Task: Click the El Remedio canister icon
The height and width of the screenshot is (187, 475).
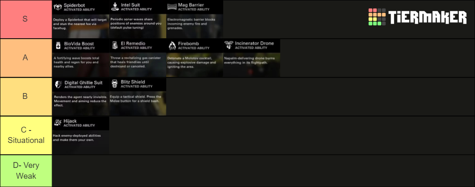Action: [115, 45]
